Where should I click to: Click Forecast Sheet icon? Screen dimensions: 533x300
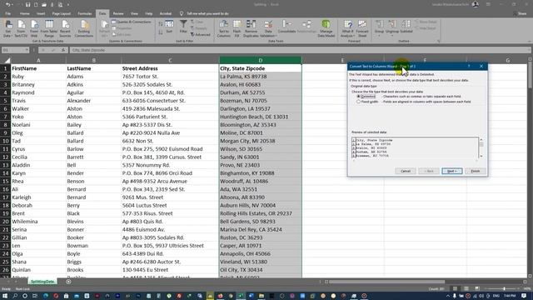point(362,28)
